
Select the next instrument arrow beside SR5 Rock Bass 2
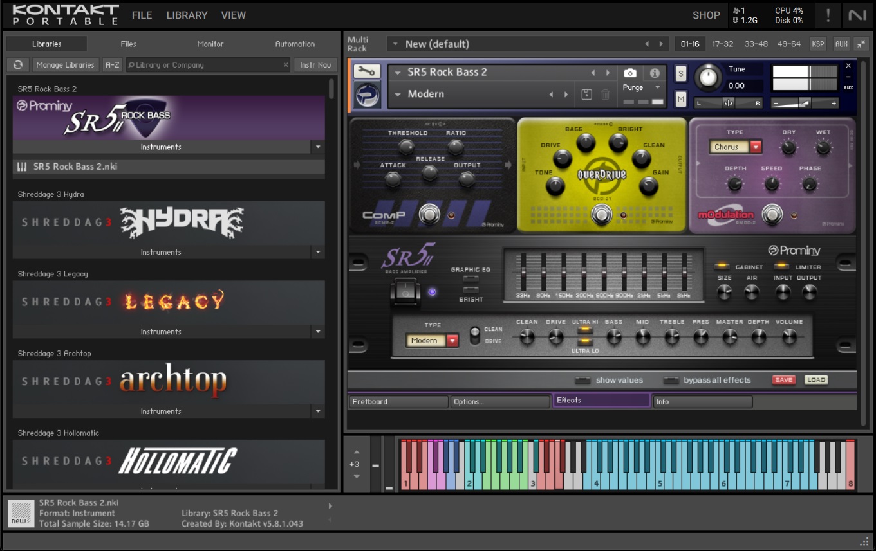(x=607, y=73)
